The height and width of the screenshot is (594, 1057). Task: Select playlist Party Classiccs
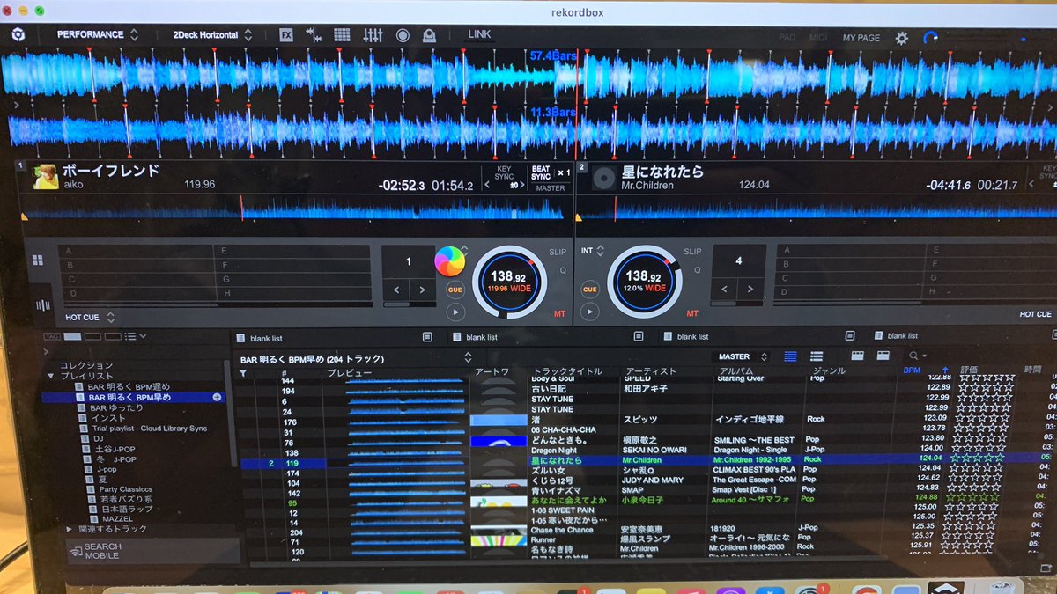(125, 488)
